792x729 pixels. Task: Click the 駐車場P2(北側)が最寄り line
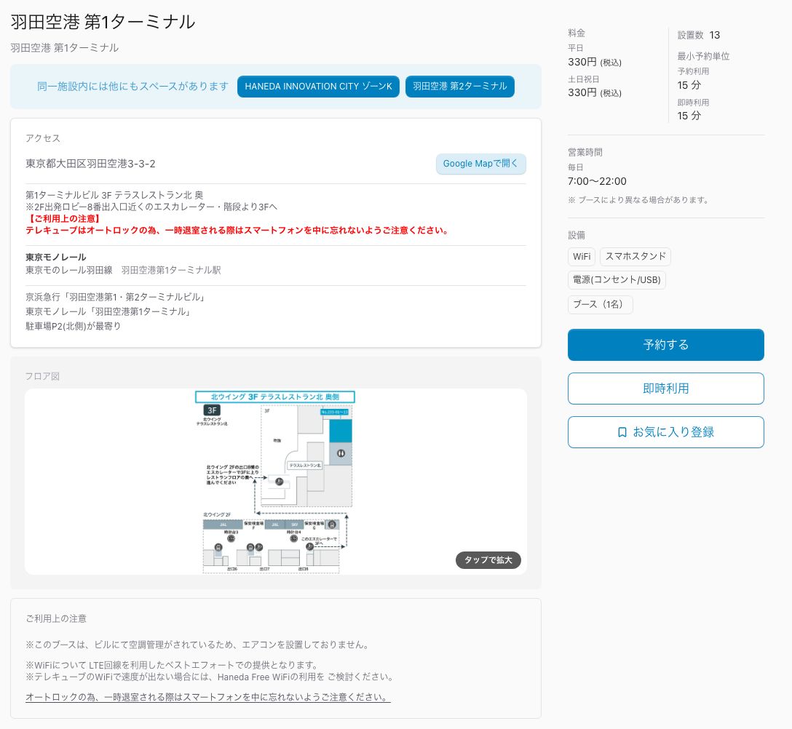(74, 326)
